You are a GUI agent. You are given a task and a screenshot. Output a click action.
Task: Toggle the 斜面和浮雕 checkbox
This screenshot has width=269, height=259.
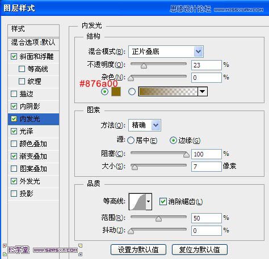coord(14,56)
